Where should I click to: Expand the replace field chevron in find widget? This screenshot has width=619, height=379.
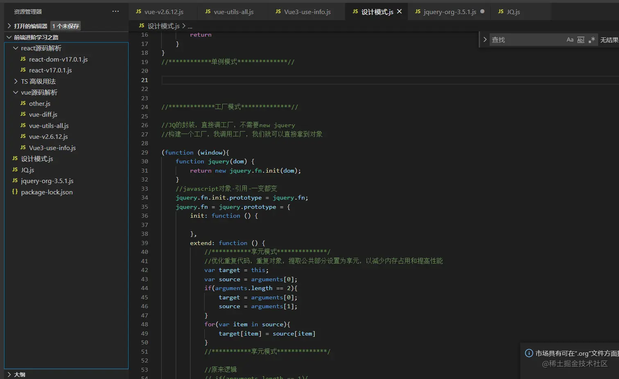[x=485, y=40]
